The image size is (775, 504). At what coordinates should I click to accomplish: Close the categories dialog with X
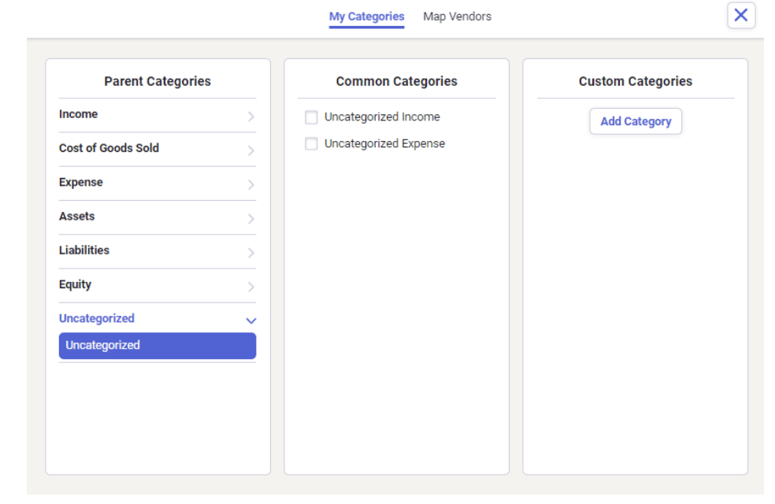(x=741, y=15)
